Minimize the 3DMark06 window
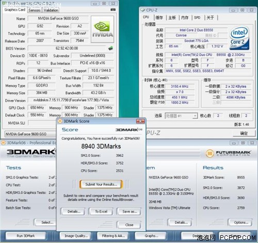This screenshot has height=243, width=258. 234,143
